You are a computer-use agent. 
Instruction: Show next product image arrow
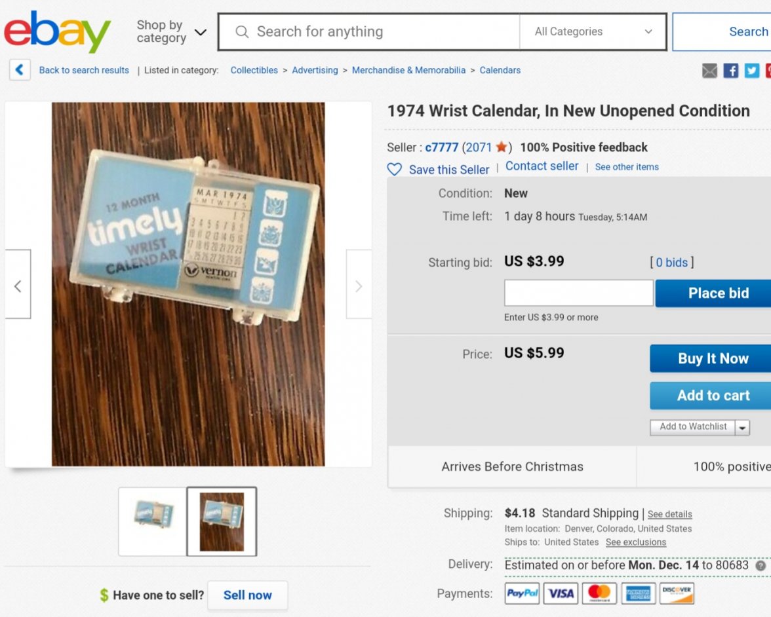[359, 286]
